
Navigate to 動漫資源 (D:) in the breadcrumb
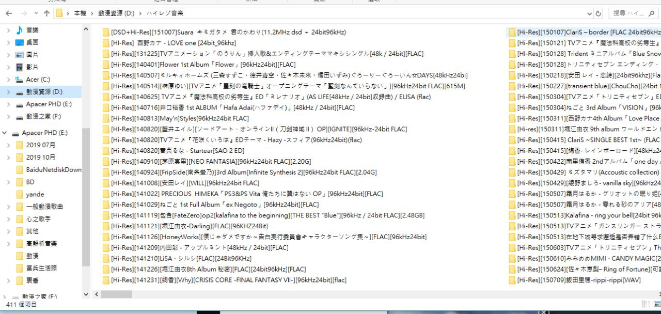[117, 13]
